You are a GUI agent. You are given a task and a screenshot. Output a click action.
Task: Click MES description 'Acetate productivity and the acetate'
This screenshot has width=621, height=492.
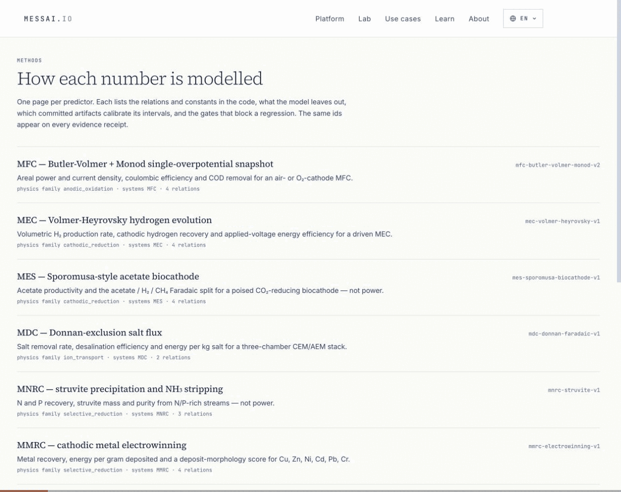coord(201,290)
